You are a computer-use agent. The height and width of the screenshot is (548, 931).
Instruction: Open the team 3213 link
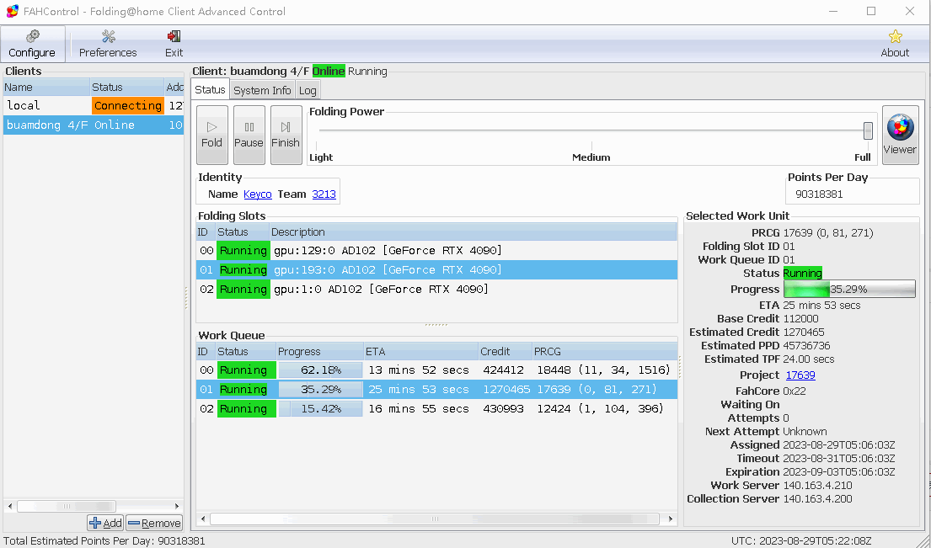click(324, 194)
